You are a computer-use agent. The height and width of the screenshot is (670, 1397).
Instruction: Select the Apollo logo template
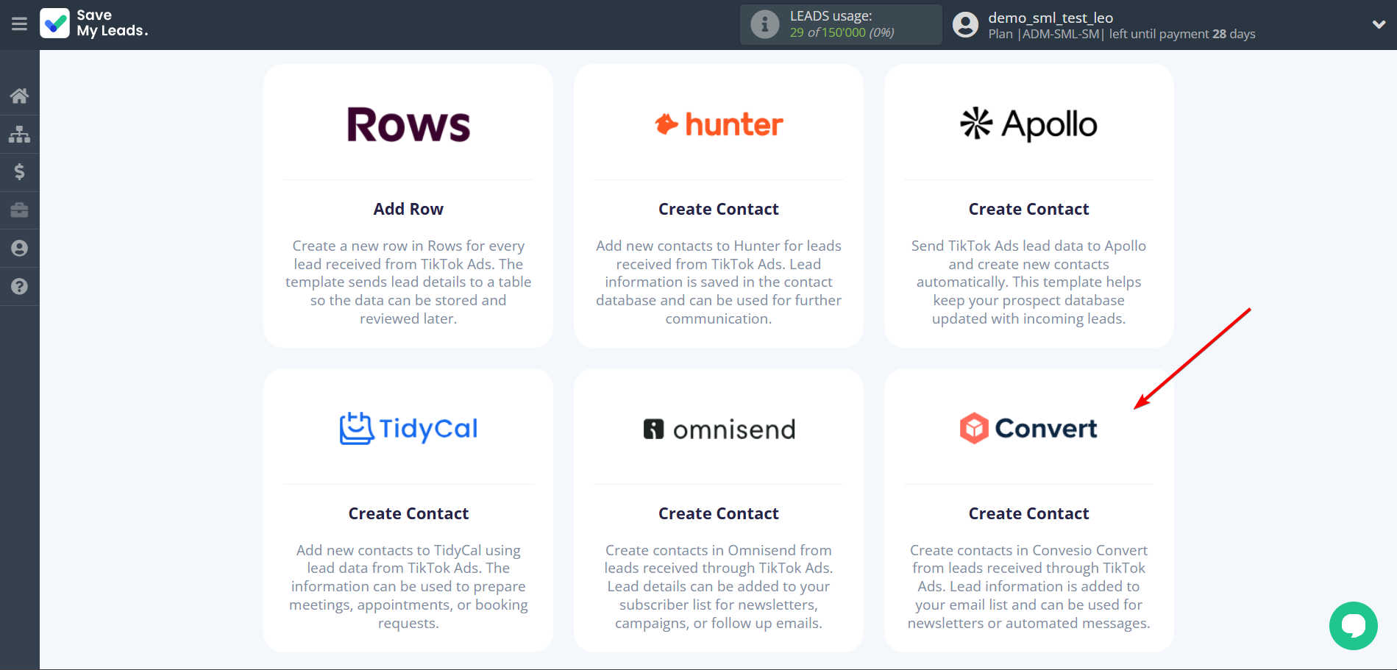(x=1028, y=124)
